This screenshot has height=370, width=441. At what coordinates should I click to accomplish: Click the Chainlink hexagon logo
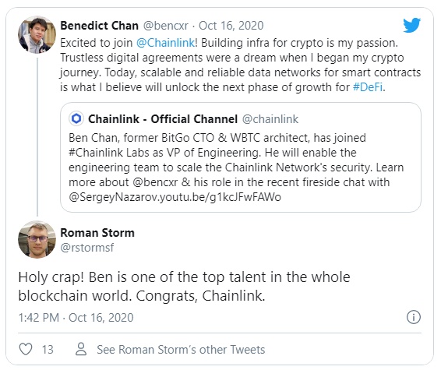76,118
